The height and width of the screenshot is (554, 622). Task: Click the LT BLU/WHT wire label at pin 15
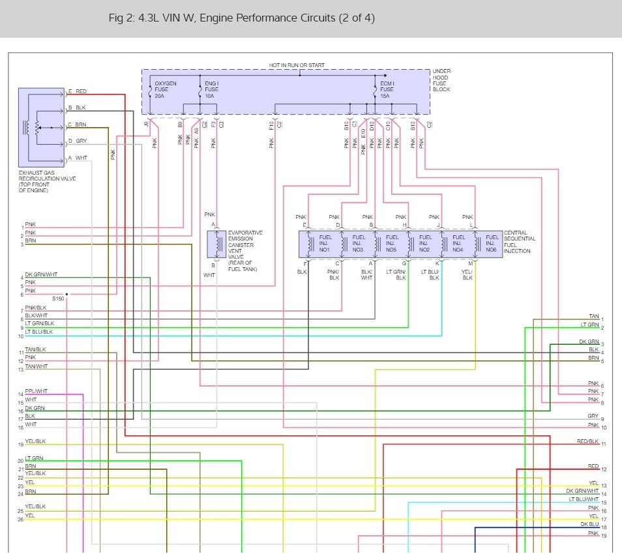pyautogui.click(x=584, y=499)
